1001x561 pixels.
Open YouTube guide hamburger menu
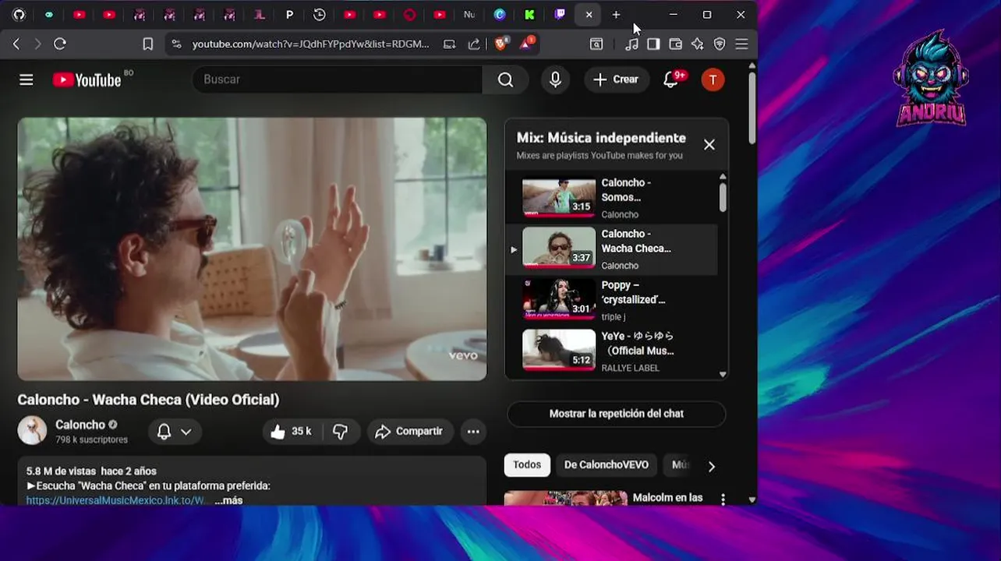point(27,79)
